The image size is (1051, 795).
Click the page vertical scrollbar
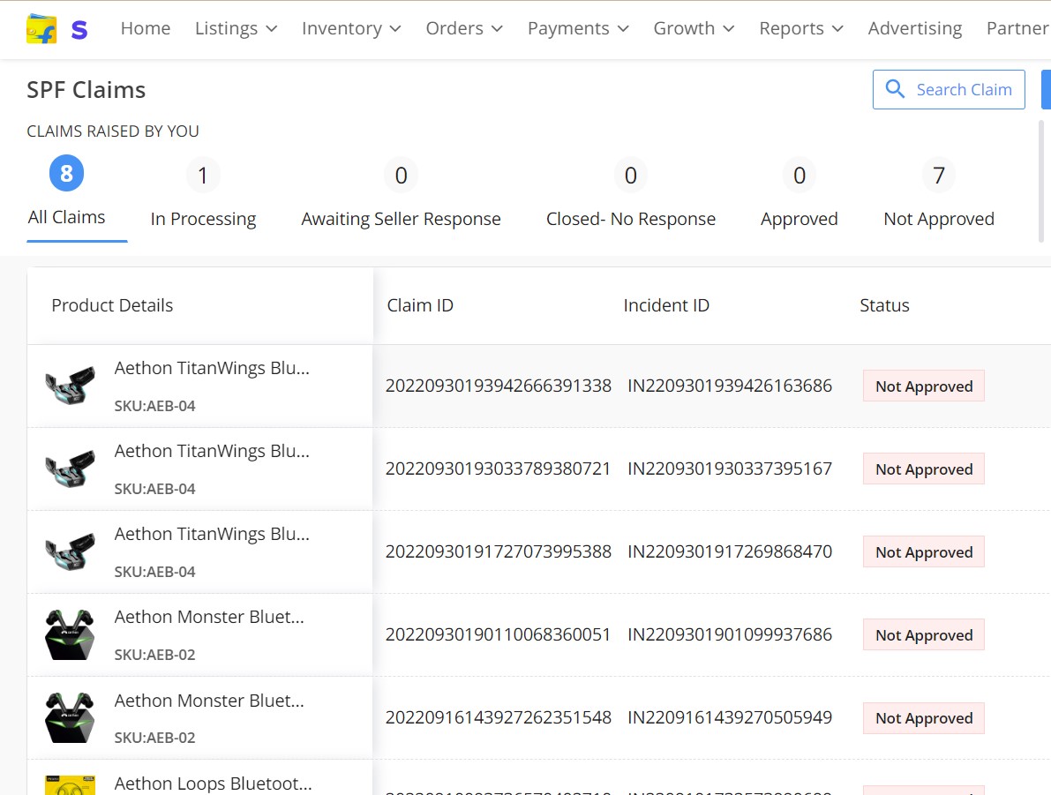coord(1041,181)
